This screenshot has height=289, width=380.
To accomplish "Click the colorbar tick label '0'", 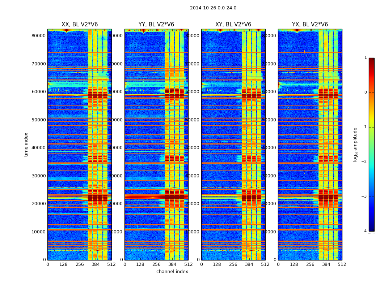I will (366, 92).
